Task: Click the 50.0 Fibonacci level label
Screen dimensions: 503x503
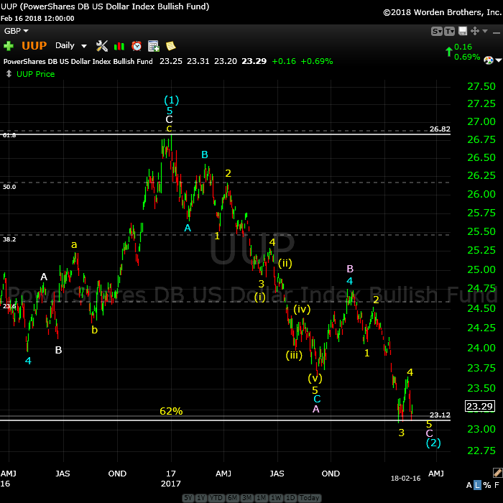Action: [9, 187]
